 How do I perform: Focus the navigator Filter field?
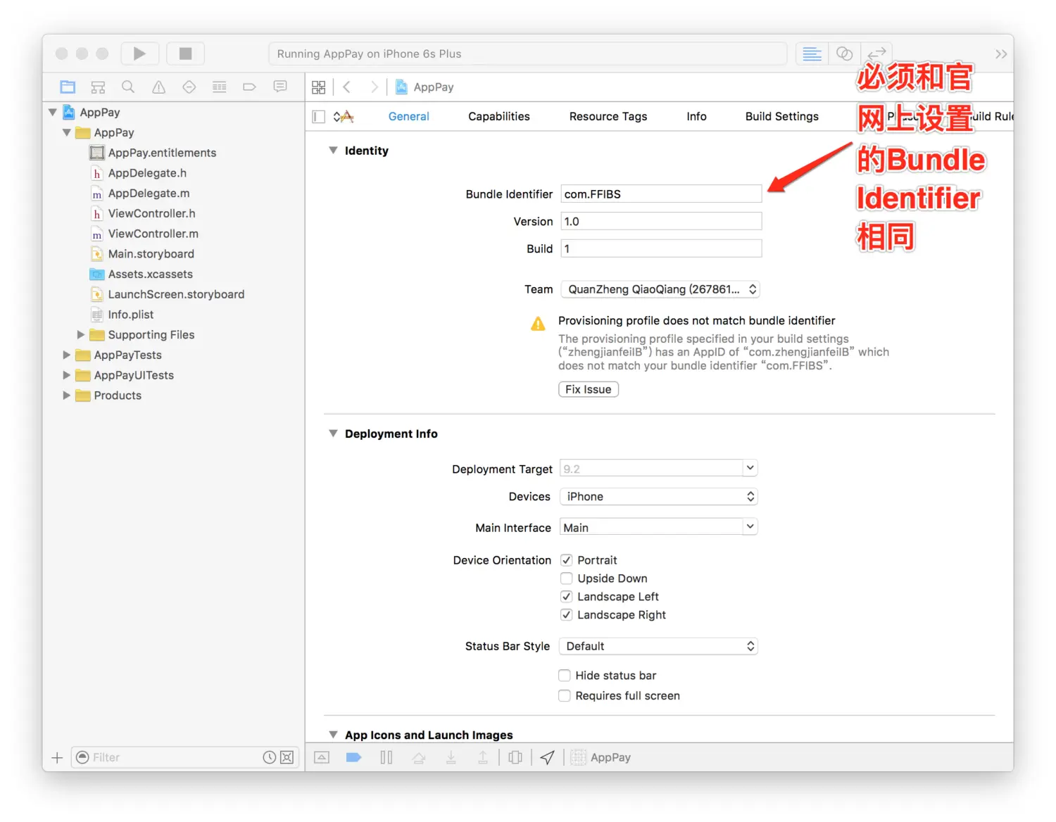tap(176, 757)
